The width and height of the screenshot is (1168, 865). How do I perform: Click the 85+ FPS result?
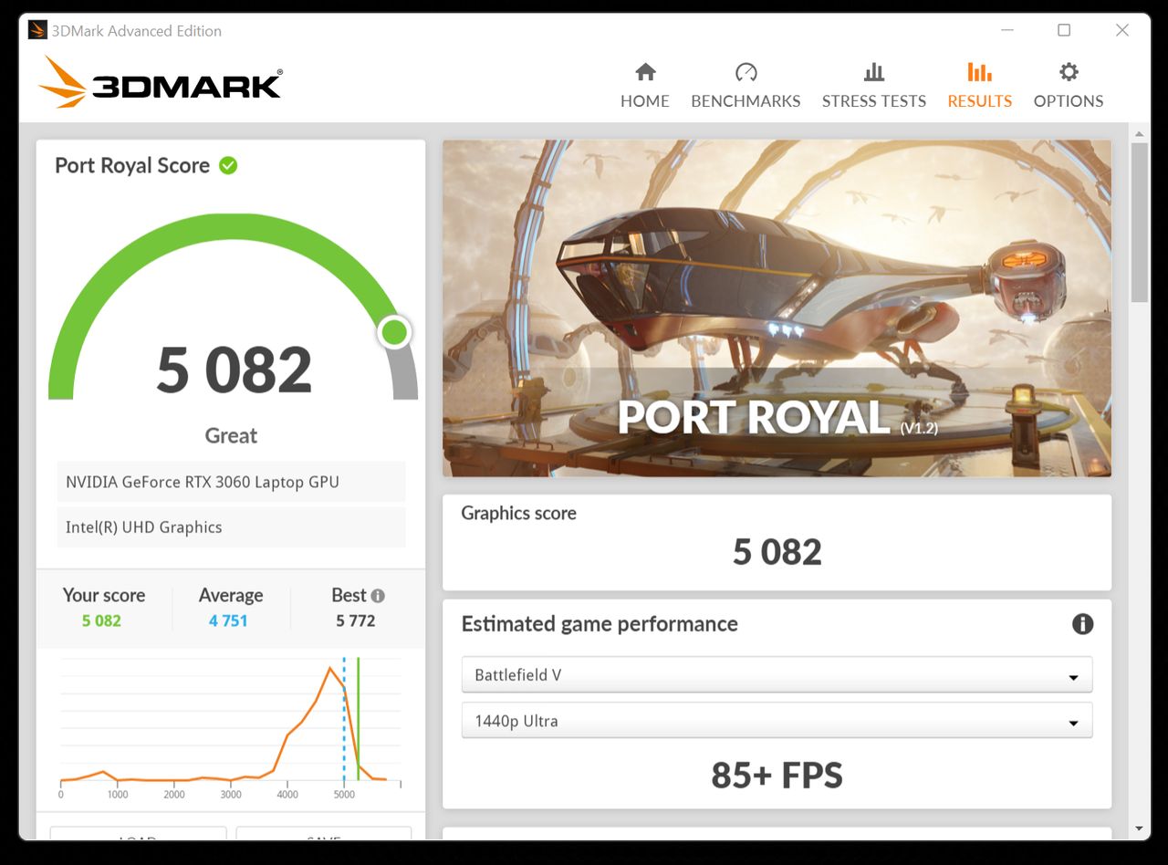click(777, 776)
